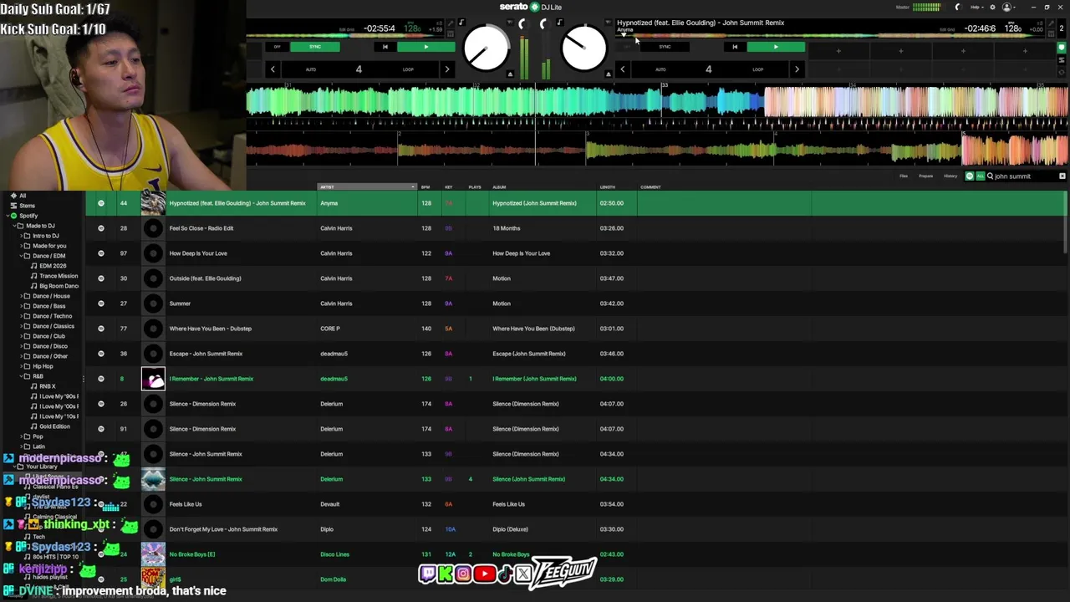Expand the Intro to DJ folder
Screen dimensions: 1070x602
click(x=23, y=236)
